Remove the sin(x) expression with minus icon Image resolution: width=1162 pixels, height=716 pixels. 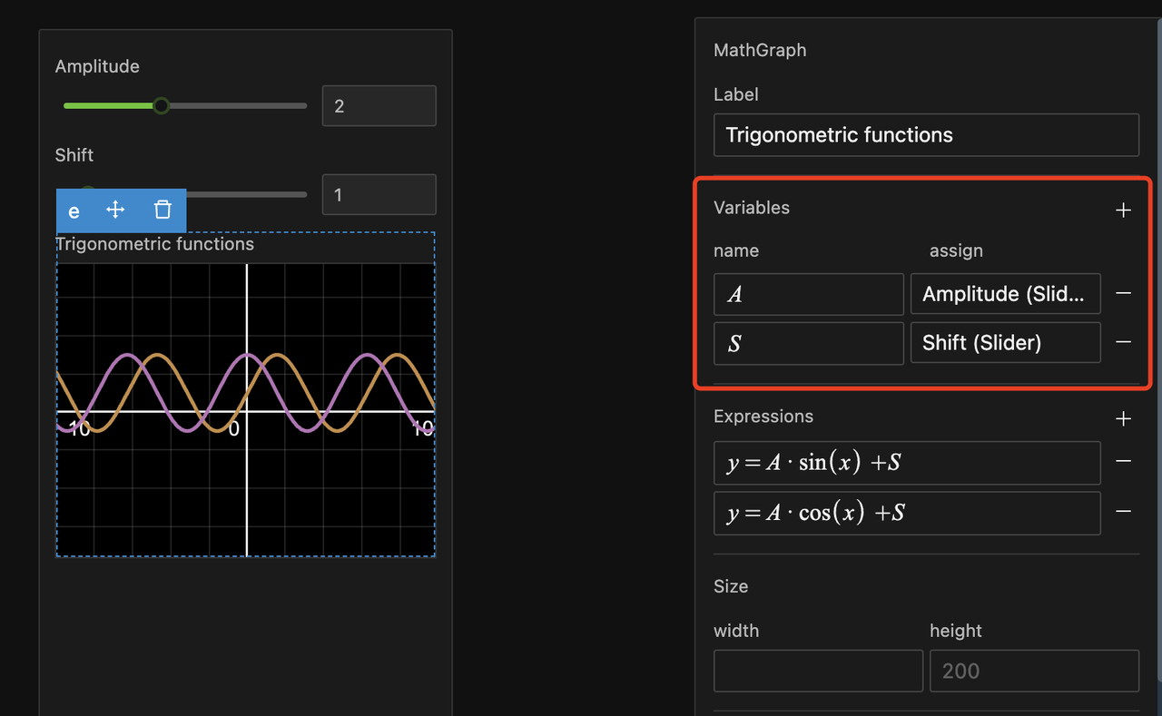[1123, 462]
